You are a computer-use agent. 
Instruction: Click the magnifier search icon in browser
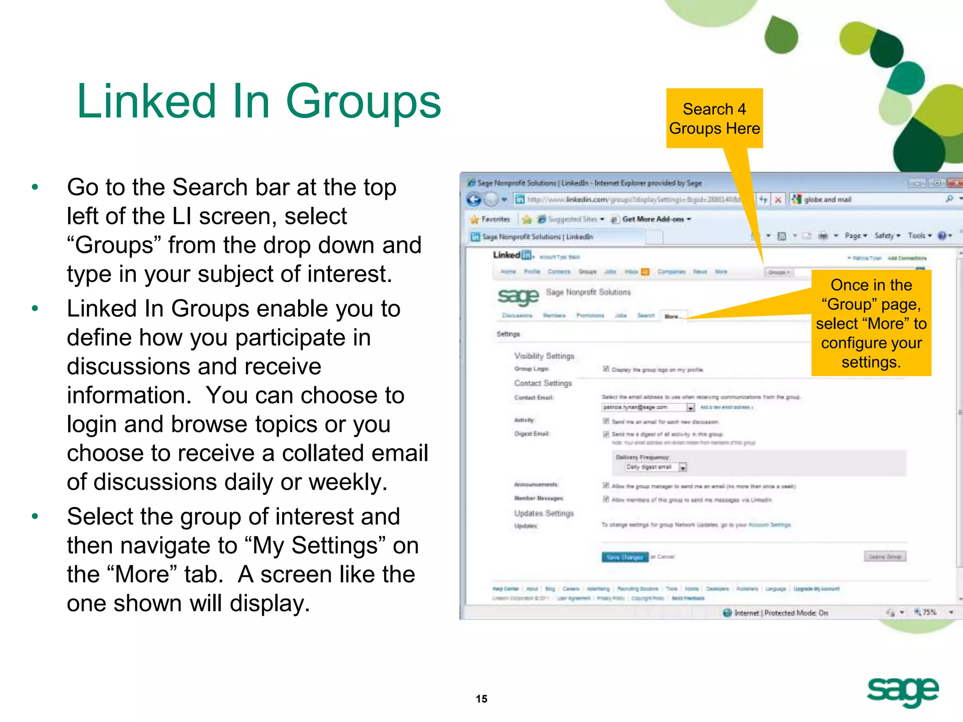949,199
